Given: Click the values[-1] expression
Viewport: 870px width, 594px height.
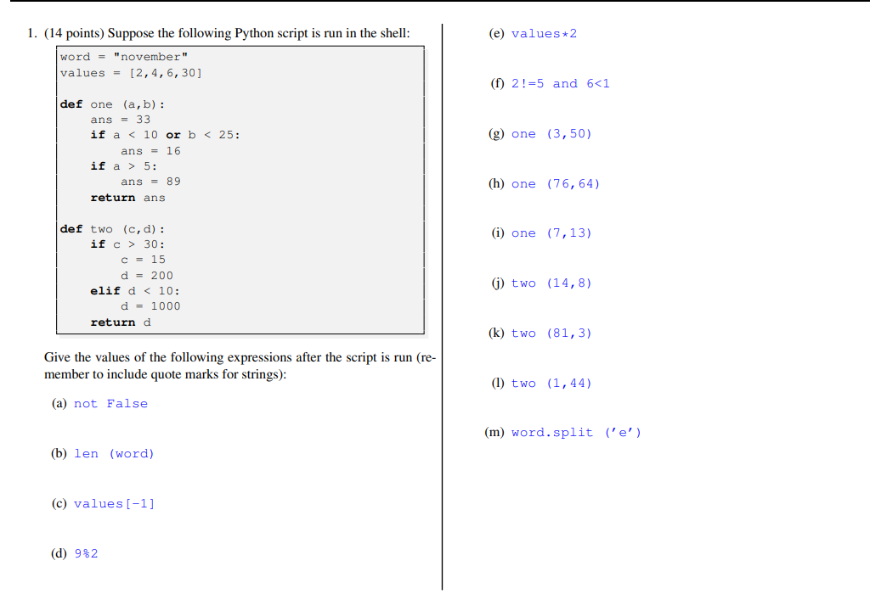Looking at the screenshot, I should pyautogui.click(x=115, y=503).
